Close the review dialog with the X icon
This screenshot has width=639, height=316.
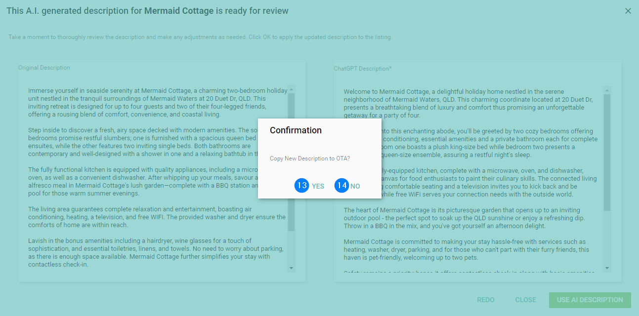pyautogui.click(x=628, y=11)
